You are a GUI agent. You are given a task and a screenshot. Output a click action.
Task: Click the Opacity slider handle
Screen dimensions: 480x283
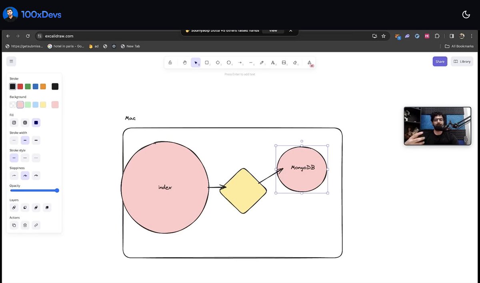pyautogui.click(x=57, y=191)
